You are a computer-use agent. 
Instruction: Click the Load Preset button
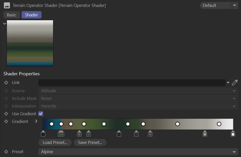[55, 142]
